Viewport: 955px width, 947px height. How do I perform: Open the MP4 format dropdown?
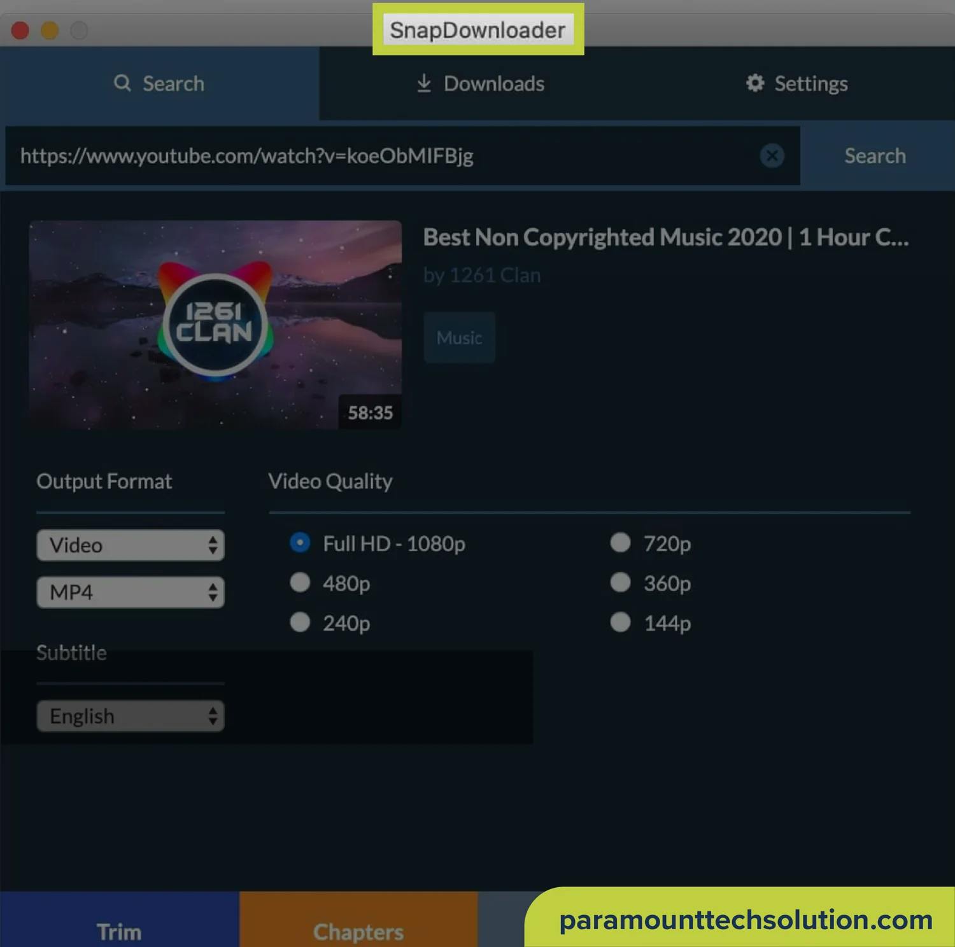(131, 592)
